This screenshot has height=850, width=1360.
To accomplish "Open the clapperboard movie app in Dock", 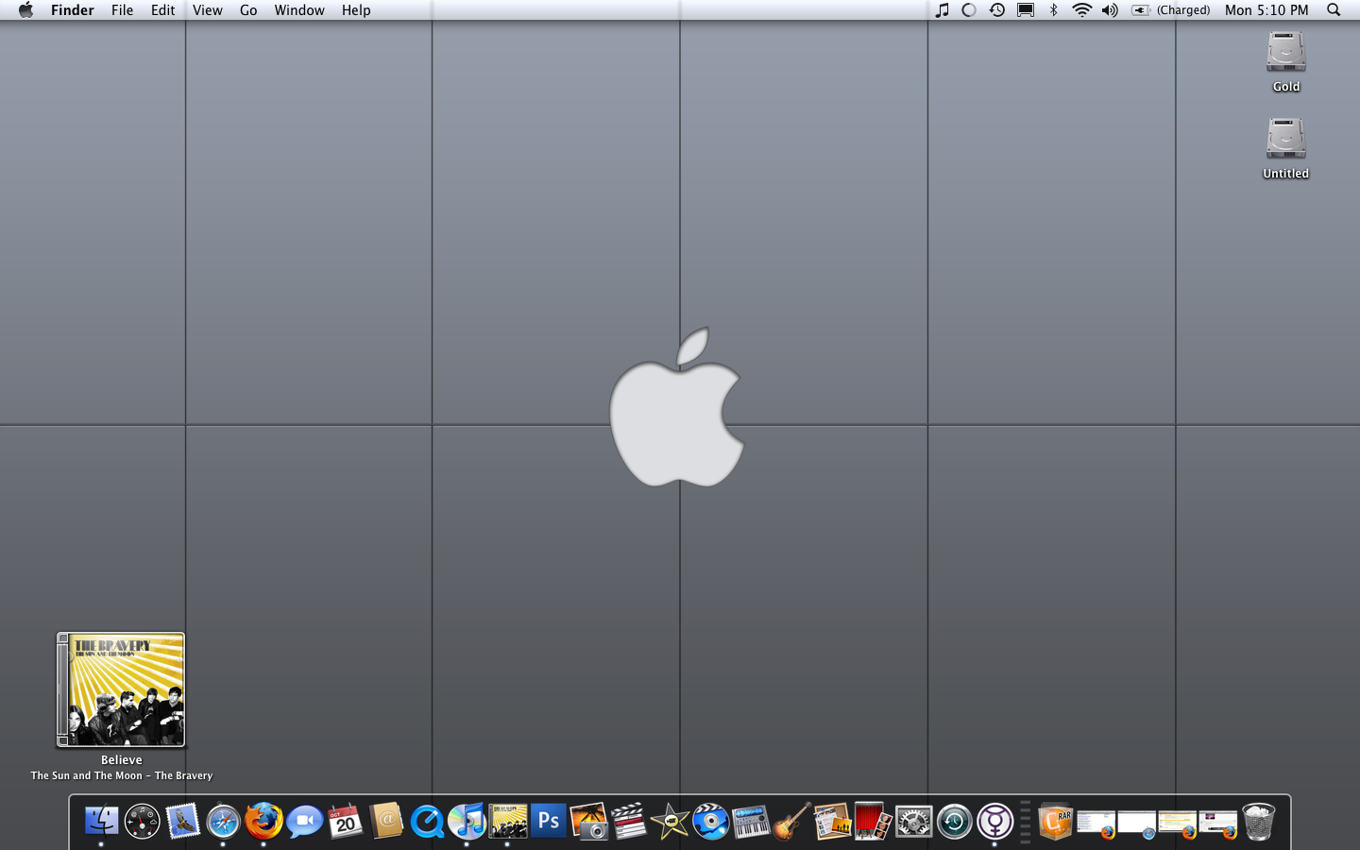I will point(629,821).
